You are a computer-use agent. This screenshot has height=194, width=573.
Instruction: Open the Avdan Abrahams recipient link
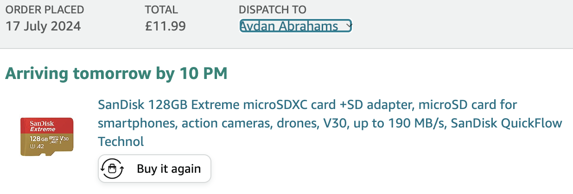pyautogui.click(x=289, y=26)
